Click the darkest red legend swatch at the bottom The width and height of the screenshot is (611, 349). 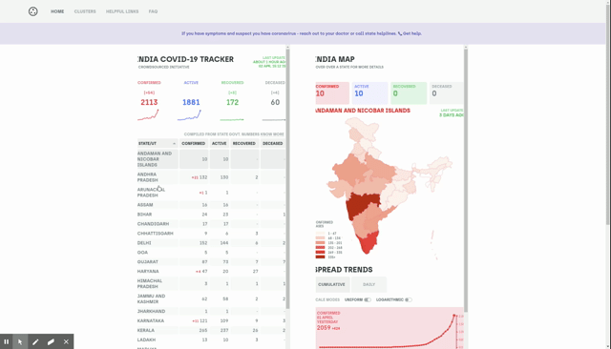pos(320,257)
